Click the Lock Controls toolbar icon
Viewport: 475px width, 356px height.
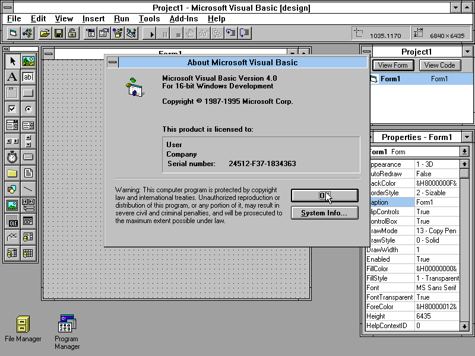pyautogui.click(x=72, y=33)
